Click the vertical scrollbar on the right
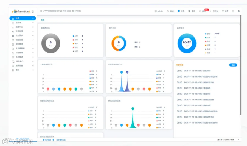Viewport: 247px width, 146px height. 241,65
